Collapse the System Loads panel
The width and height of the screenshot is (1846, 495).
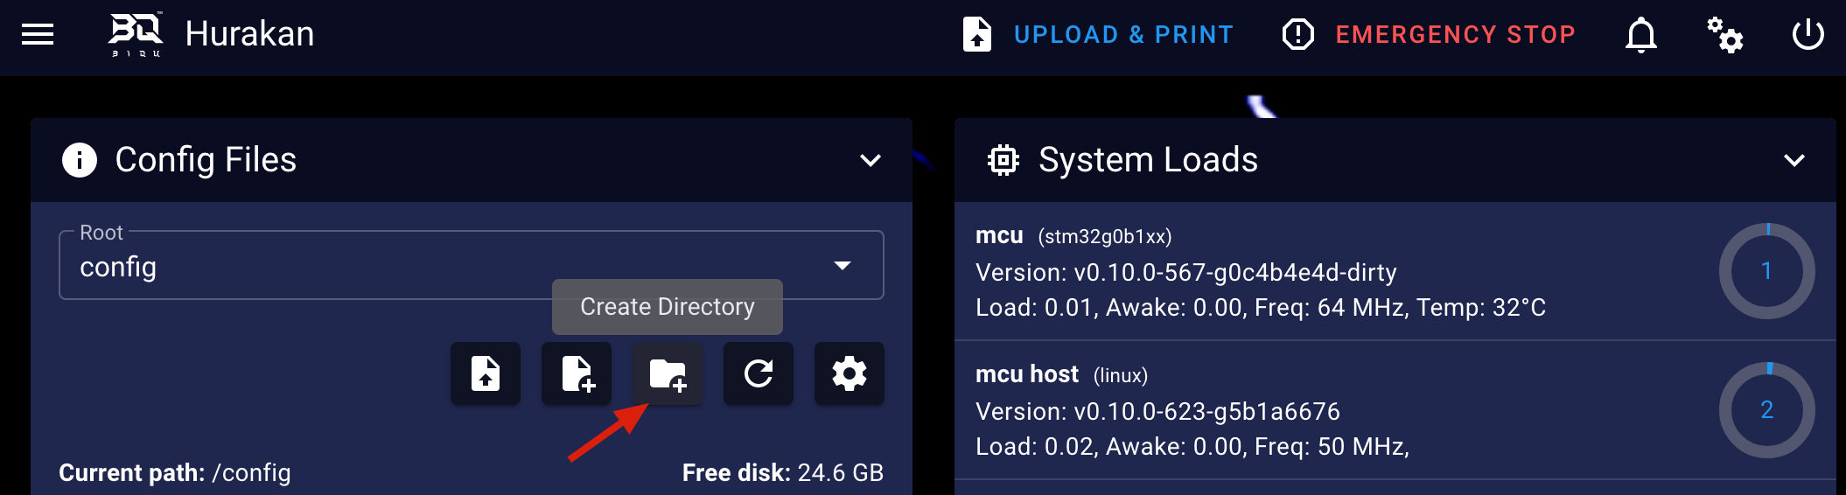[1794, 160]
